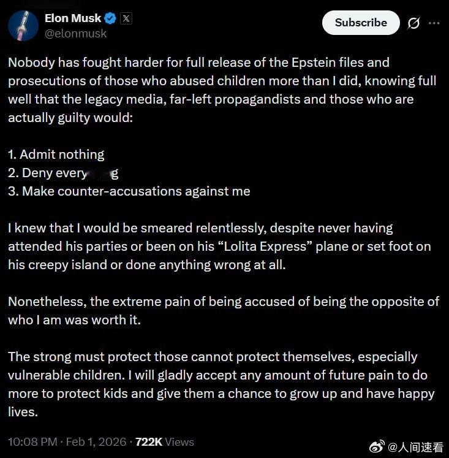Click the 10:08 PM · Feb 1, 2026 timestamp
Image resolution: width=449 pixels, height=458 pixels.
[67, 441]
